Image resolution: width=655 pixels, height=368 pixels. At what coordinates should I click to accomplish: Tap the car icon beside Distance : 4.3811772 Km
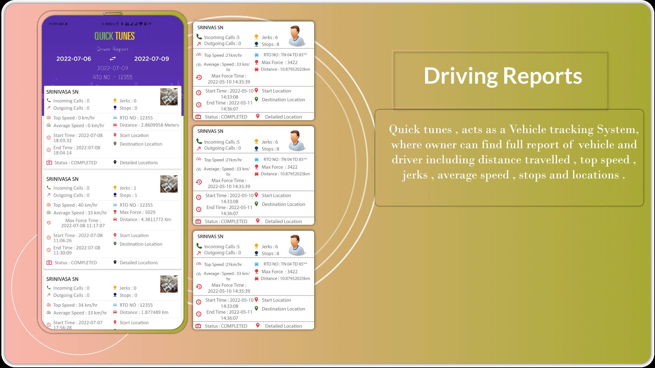(x=115, y=219)
